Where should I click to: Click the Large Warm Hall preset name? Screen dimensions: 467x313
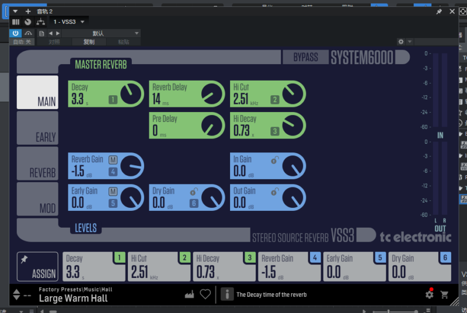(74, 298)
